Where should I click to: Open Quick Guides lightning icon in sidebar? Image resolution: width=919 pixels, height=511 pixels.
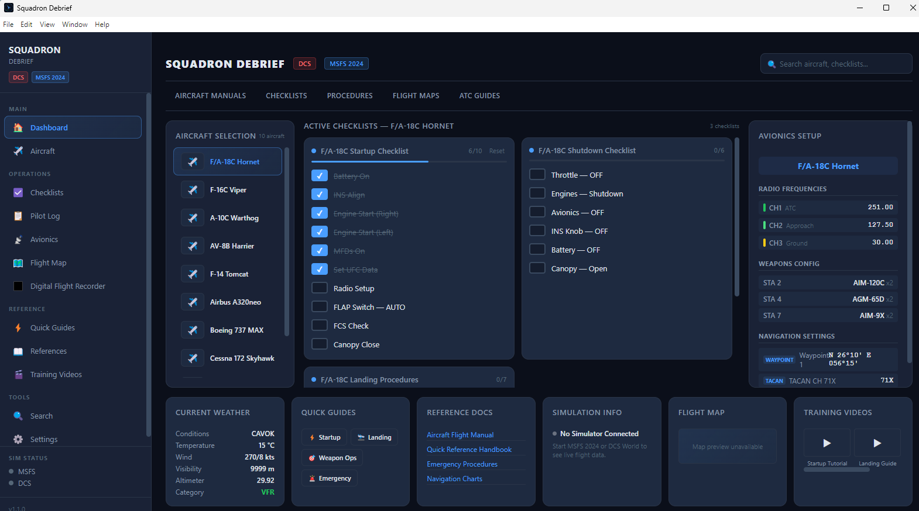click(18, 328)
